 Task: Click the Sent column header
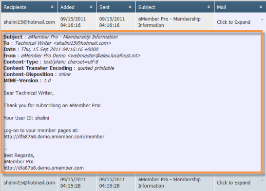(116, 7)
